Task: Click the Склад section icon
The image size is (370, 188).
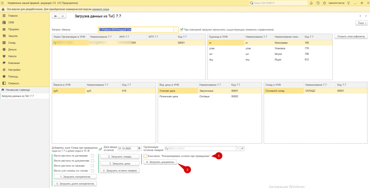Action: (x=4, y=43)
